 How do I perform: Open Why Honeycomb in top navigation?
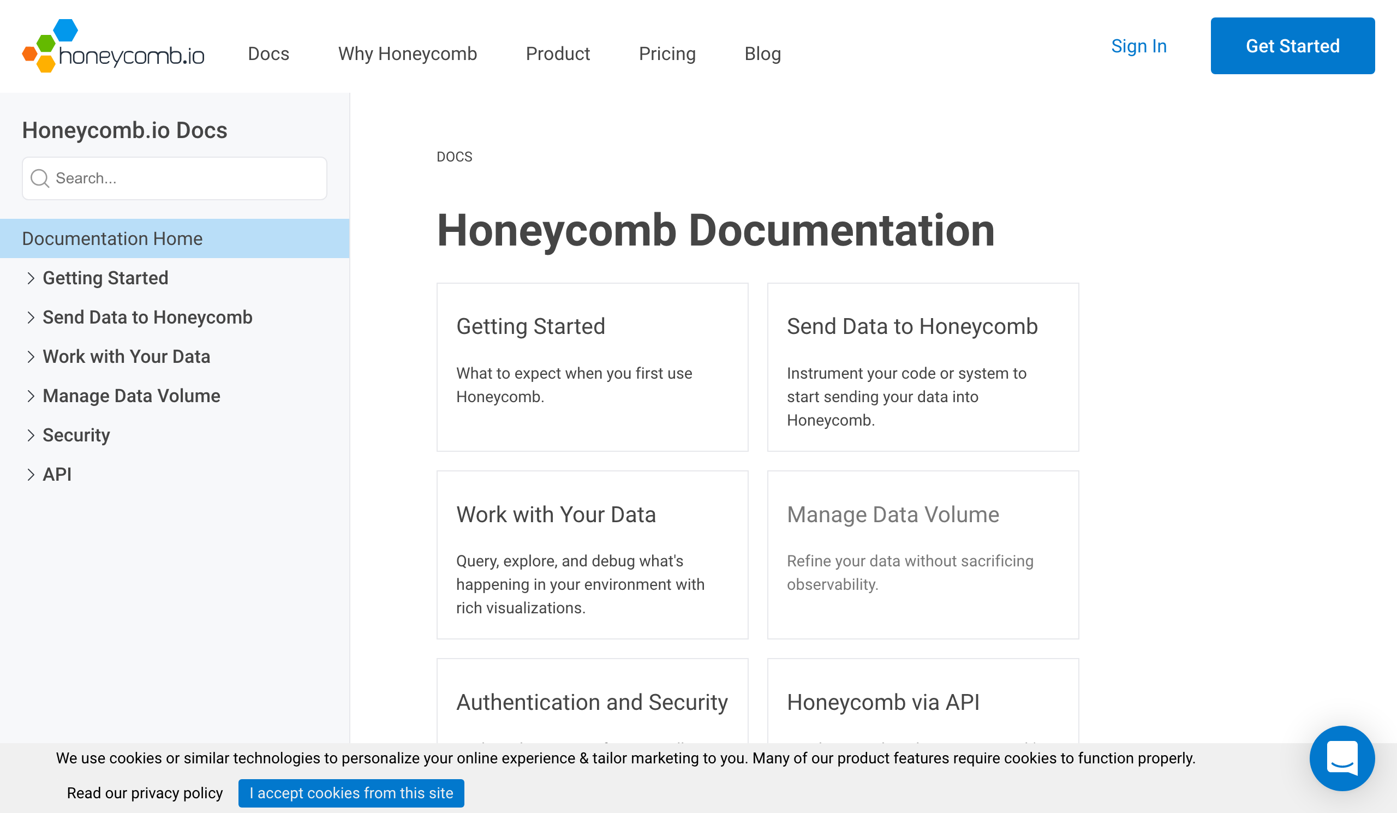pyautogui.click(x=408, y=54)
